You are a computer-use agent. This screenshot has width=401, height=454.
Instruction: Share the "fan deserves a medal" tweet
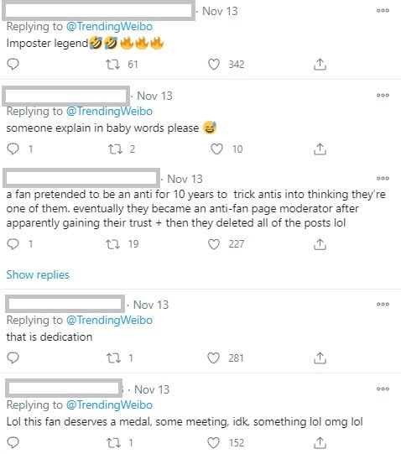320,443
